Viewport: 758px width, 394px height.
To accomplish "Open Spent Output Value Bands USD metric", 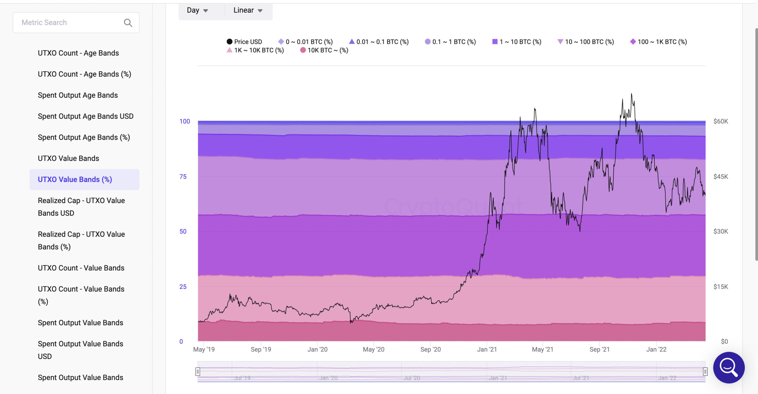I will (x=81, y=350).
